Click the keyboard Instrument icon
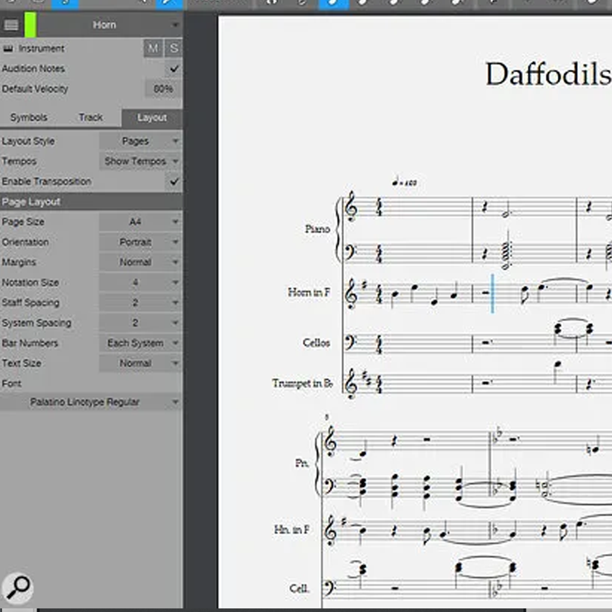This screenshot has width=612, height=612. point(8,48)
